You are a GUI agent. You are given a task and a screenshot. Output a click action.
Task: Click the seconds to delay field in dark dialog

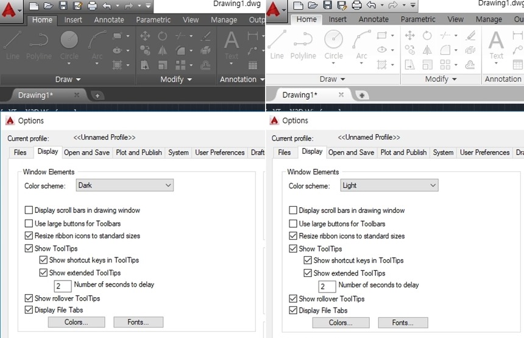(x=63, y=286)
